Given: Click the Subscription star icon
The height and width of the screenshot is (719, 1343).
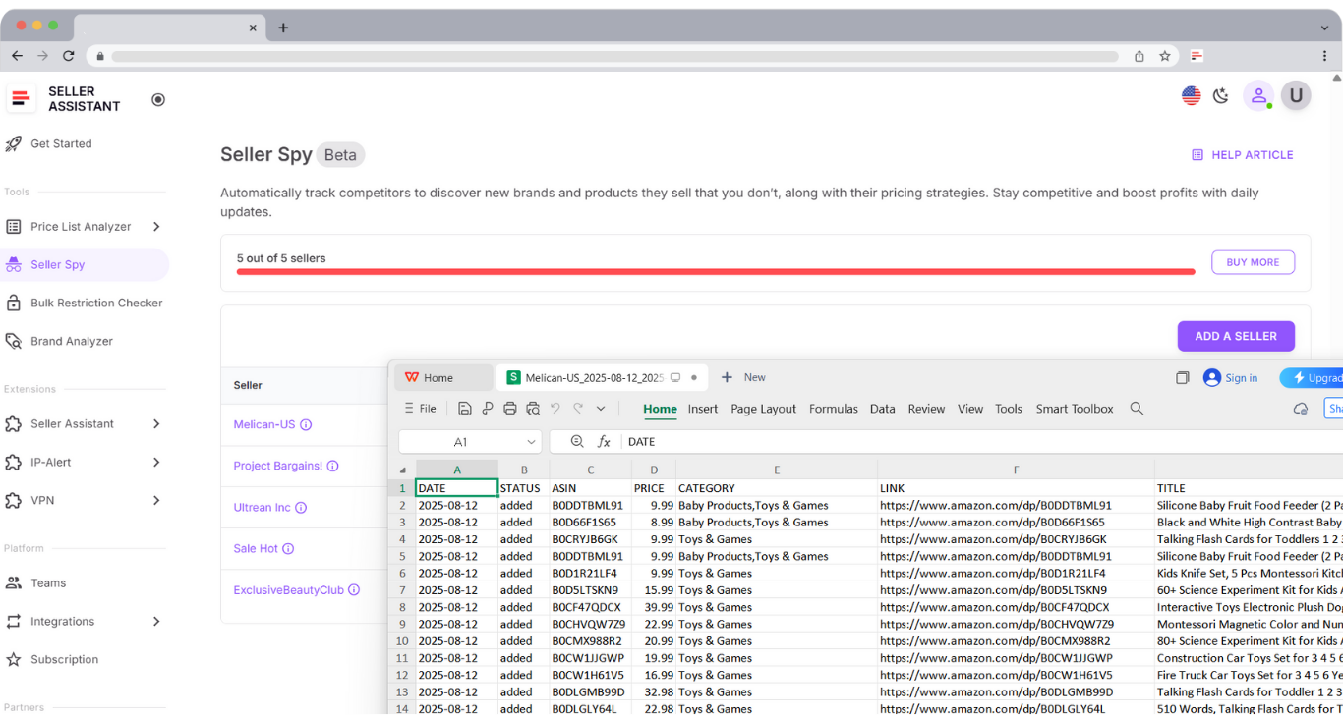Looking at the screenshot, I should click(x=14, y=660).
